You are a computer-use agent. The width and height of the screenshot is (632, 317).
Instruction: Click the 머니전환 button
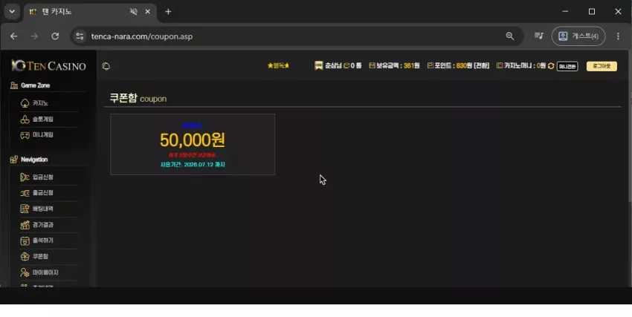(567, 66)
